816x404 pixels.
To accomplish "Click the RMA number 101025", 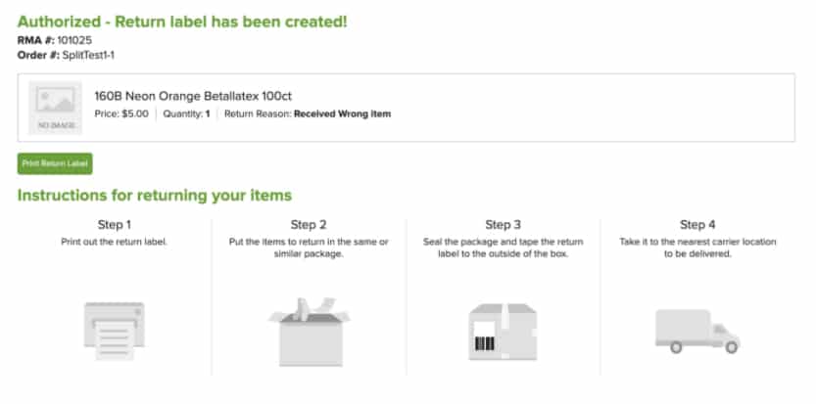I will pyautogui.click(x=74, y=40).
